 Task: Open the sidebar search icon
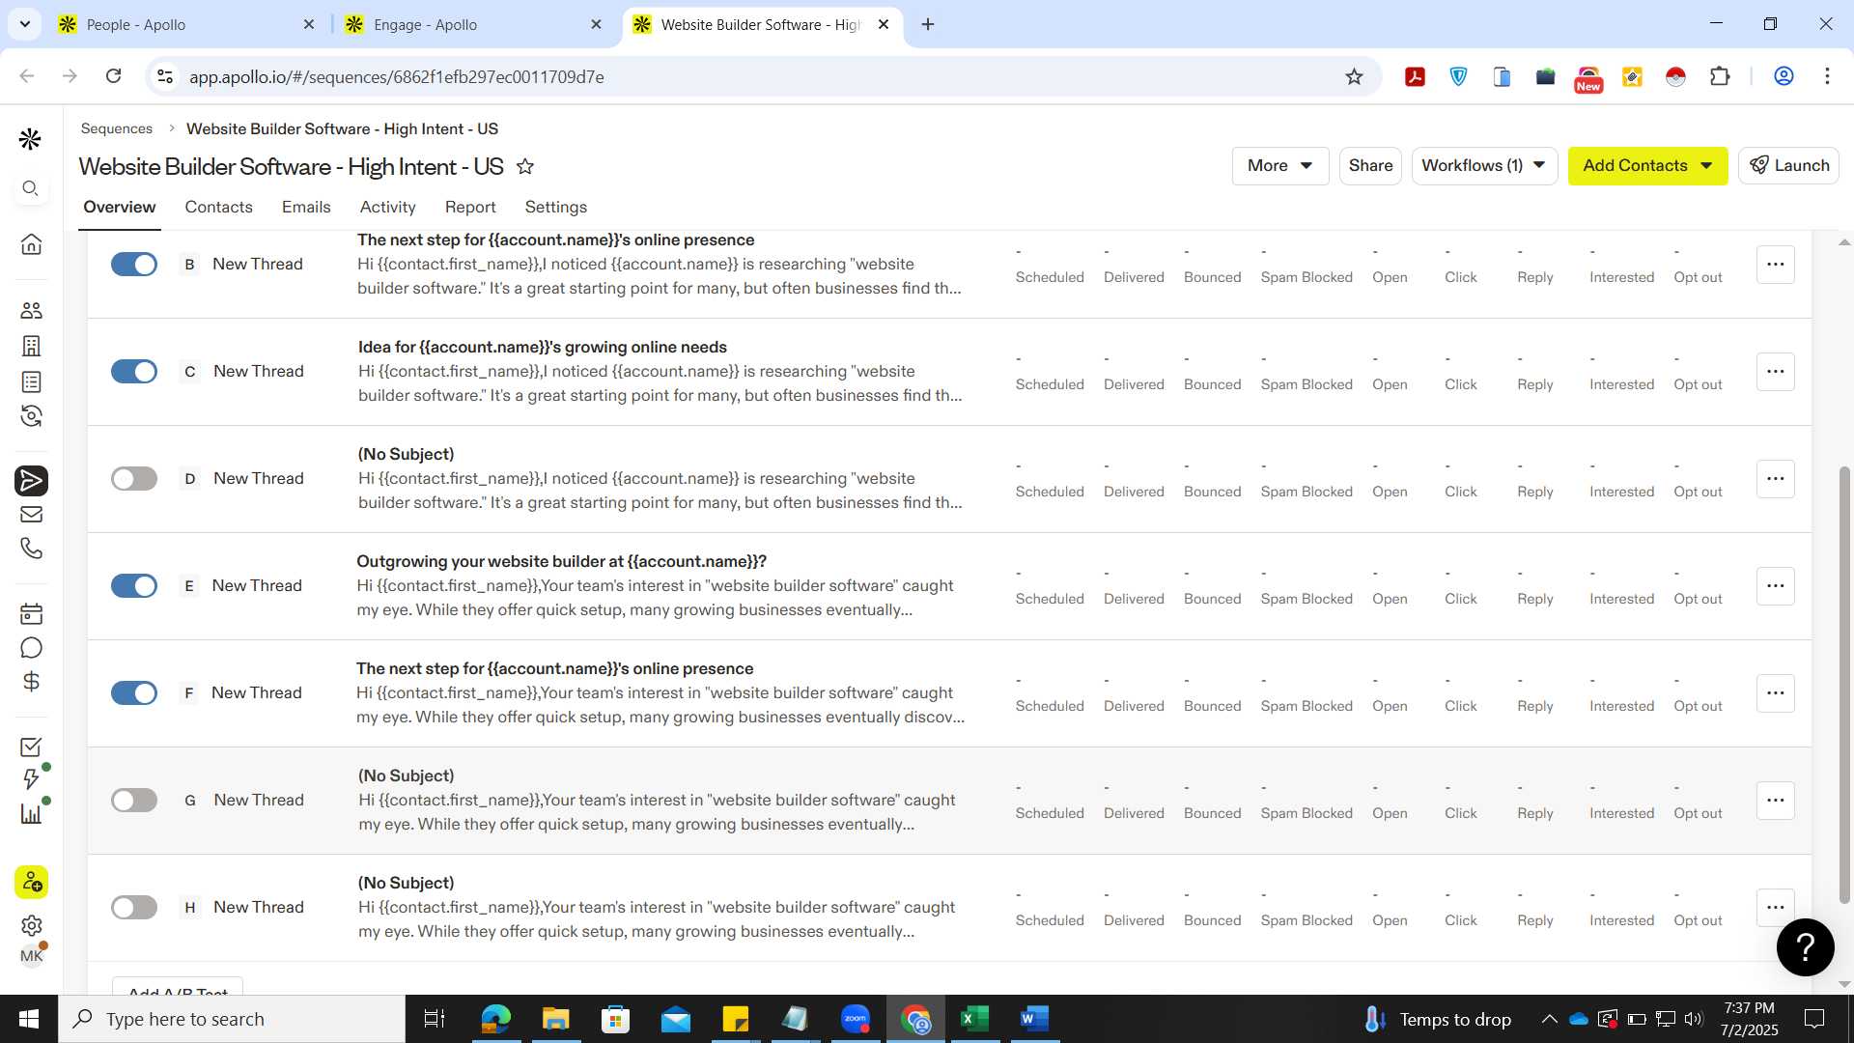(30, 188)
